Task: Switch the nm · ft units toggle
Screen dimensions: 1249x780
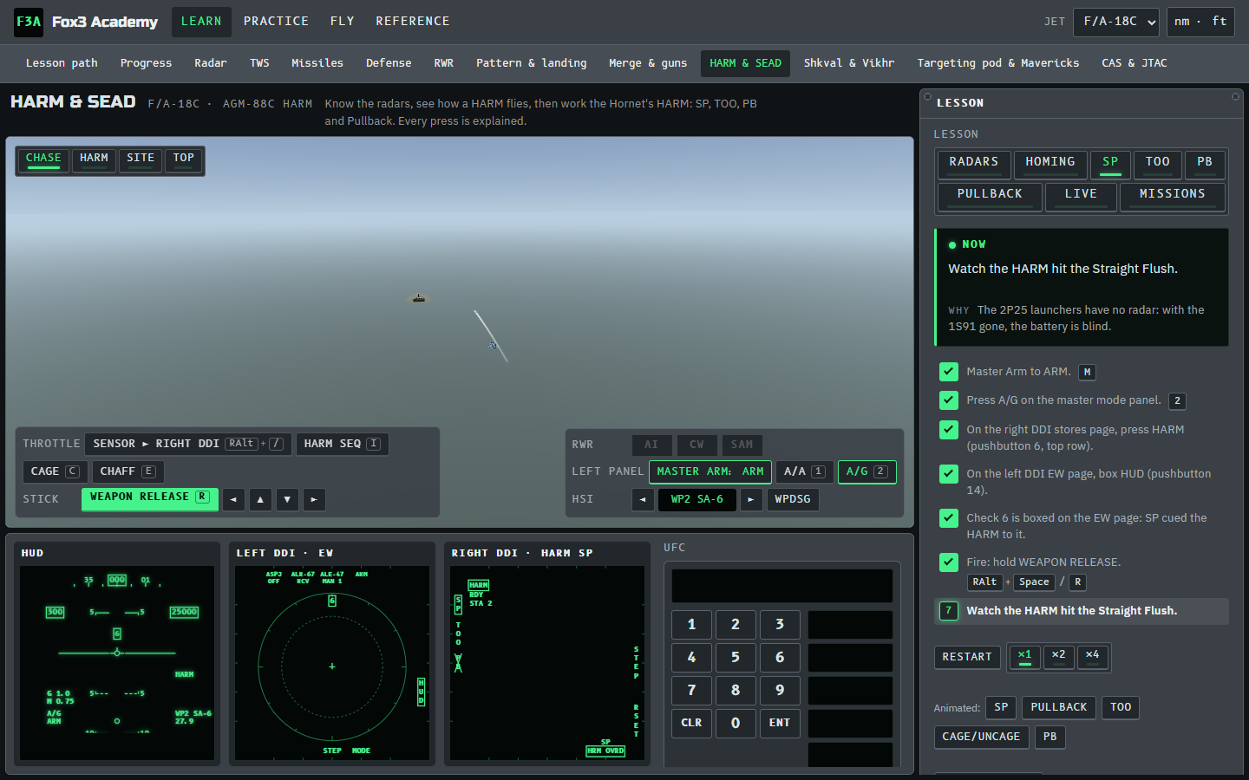Action: tap(1200, 22)
